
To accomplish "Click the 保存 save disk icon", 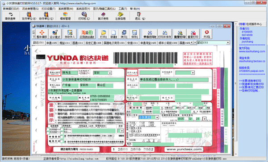I will [134, 34].
